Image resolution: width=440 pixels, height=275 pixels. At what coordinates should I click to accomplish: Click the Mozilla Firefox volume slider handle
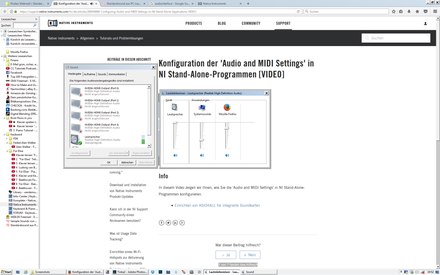[x=227, y=128]
